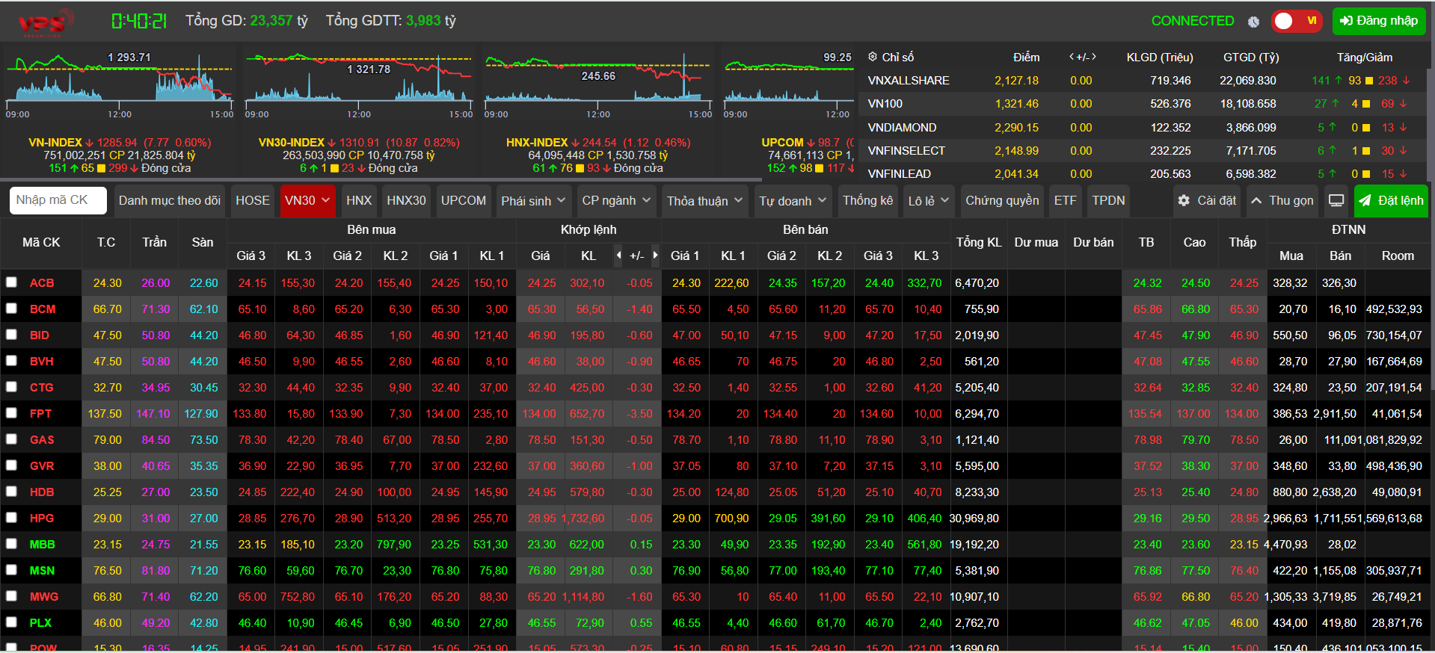Image resolution: width=1435 pixels, height=653 pixels.
Task: Select the HNX tab
Action: tap(359, 200)
